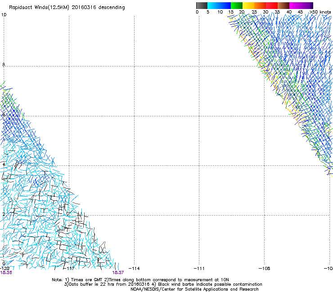The width and height of the screenshot is (333, 292).
Task: Click the ">50 knots" legend label
Action: [x=320, y=12]
